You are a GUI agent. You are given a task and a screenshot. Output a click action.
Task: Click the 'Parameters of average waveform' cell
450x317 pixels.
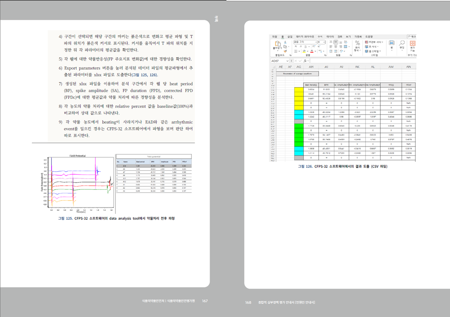[x=297, y=74]
